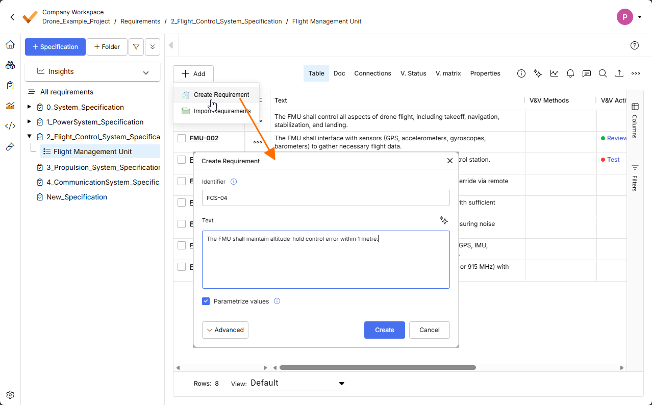Image resolution: width=652 pixels, height=405 pixels.
Task: Click the Cancel button in dialog
Action: (429, 330)
